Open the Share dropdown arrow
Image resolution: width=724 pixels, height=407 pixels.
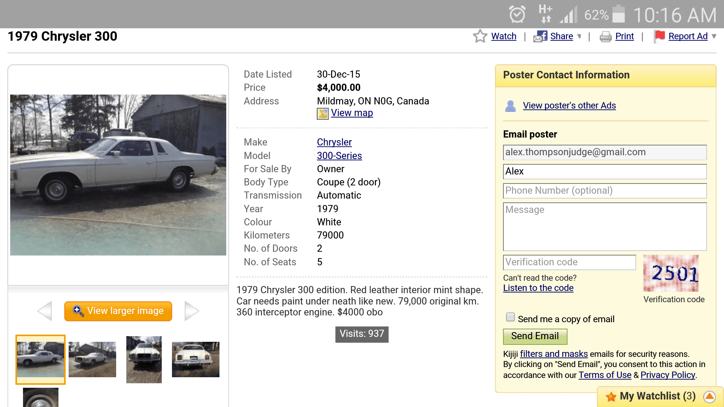(x=579, y=36)
